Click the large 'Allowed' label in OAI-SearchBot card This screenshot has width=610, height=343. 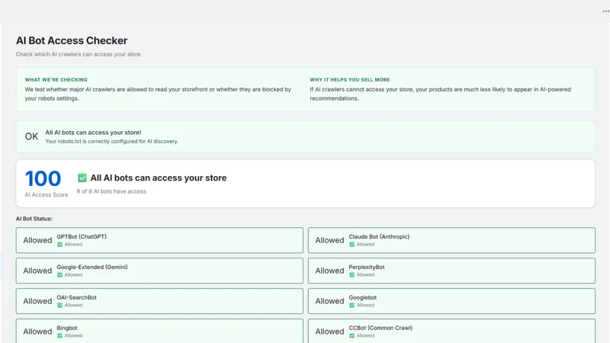click(37, 301)
